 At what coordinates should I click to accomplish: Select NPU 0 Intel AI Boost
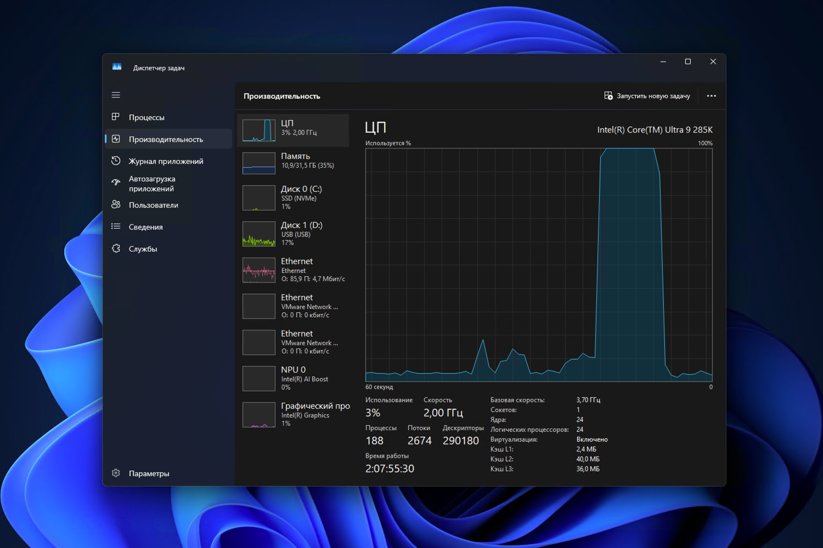pyautogui.click(x=293, y=378)
